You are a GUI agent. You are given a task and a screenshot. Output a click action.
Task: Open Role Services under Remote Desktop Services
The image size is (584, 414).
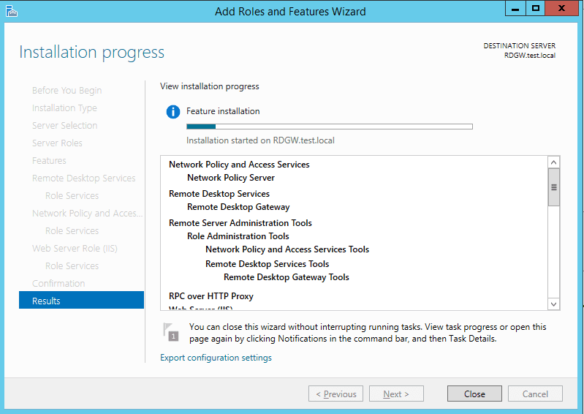[72, 195]
